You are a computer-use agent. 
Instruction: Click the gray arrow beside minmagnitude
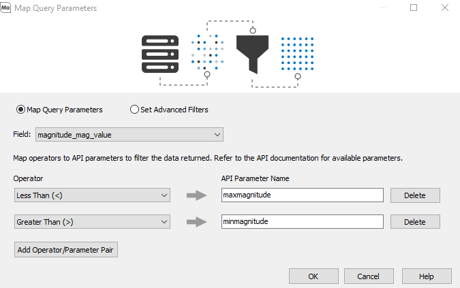point(196,222)
